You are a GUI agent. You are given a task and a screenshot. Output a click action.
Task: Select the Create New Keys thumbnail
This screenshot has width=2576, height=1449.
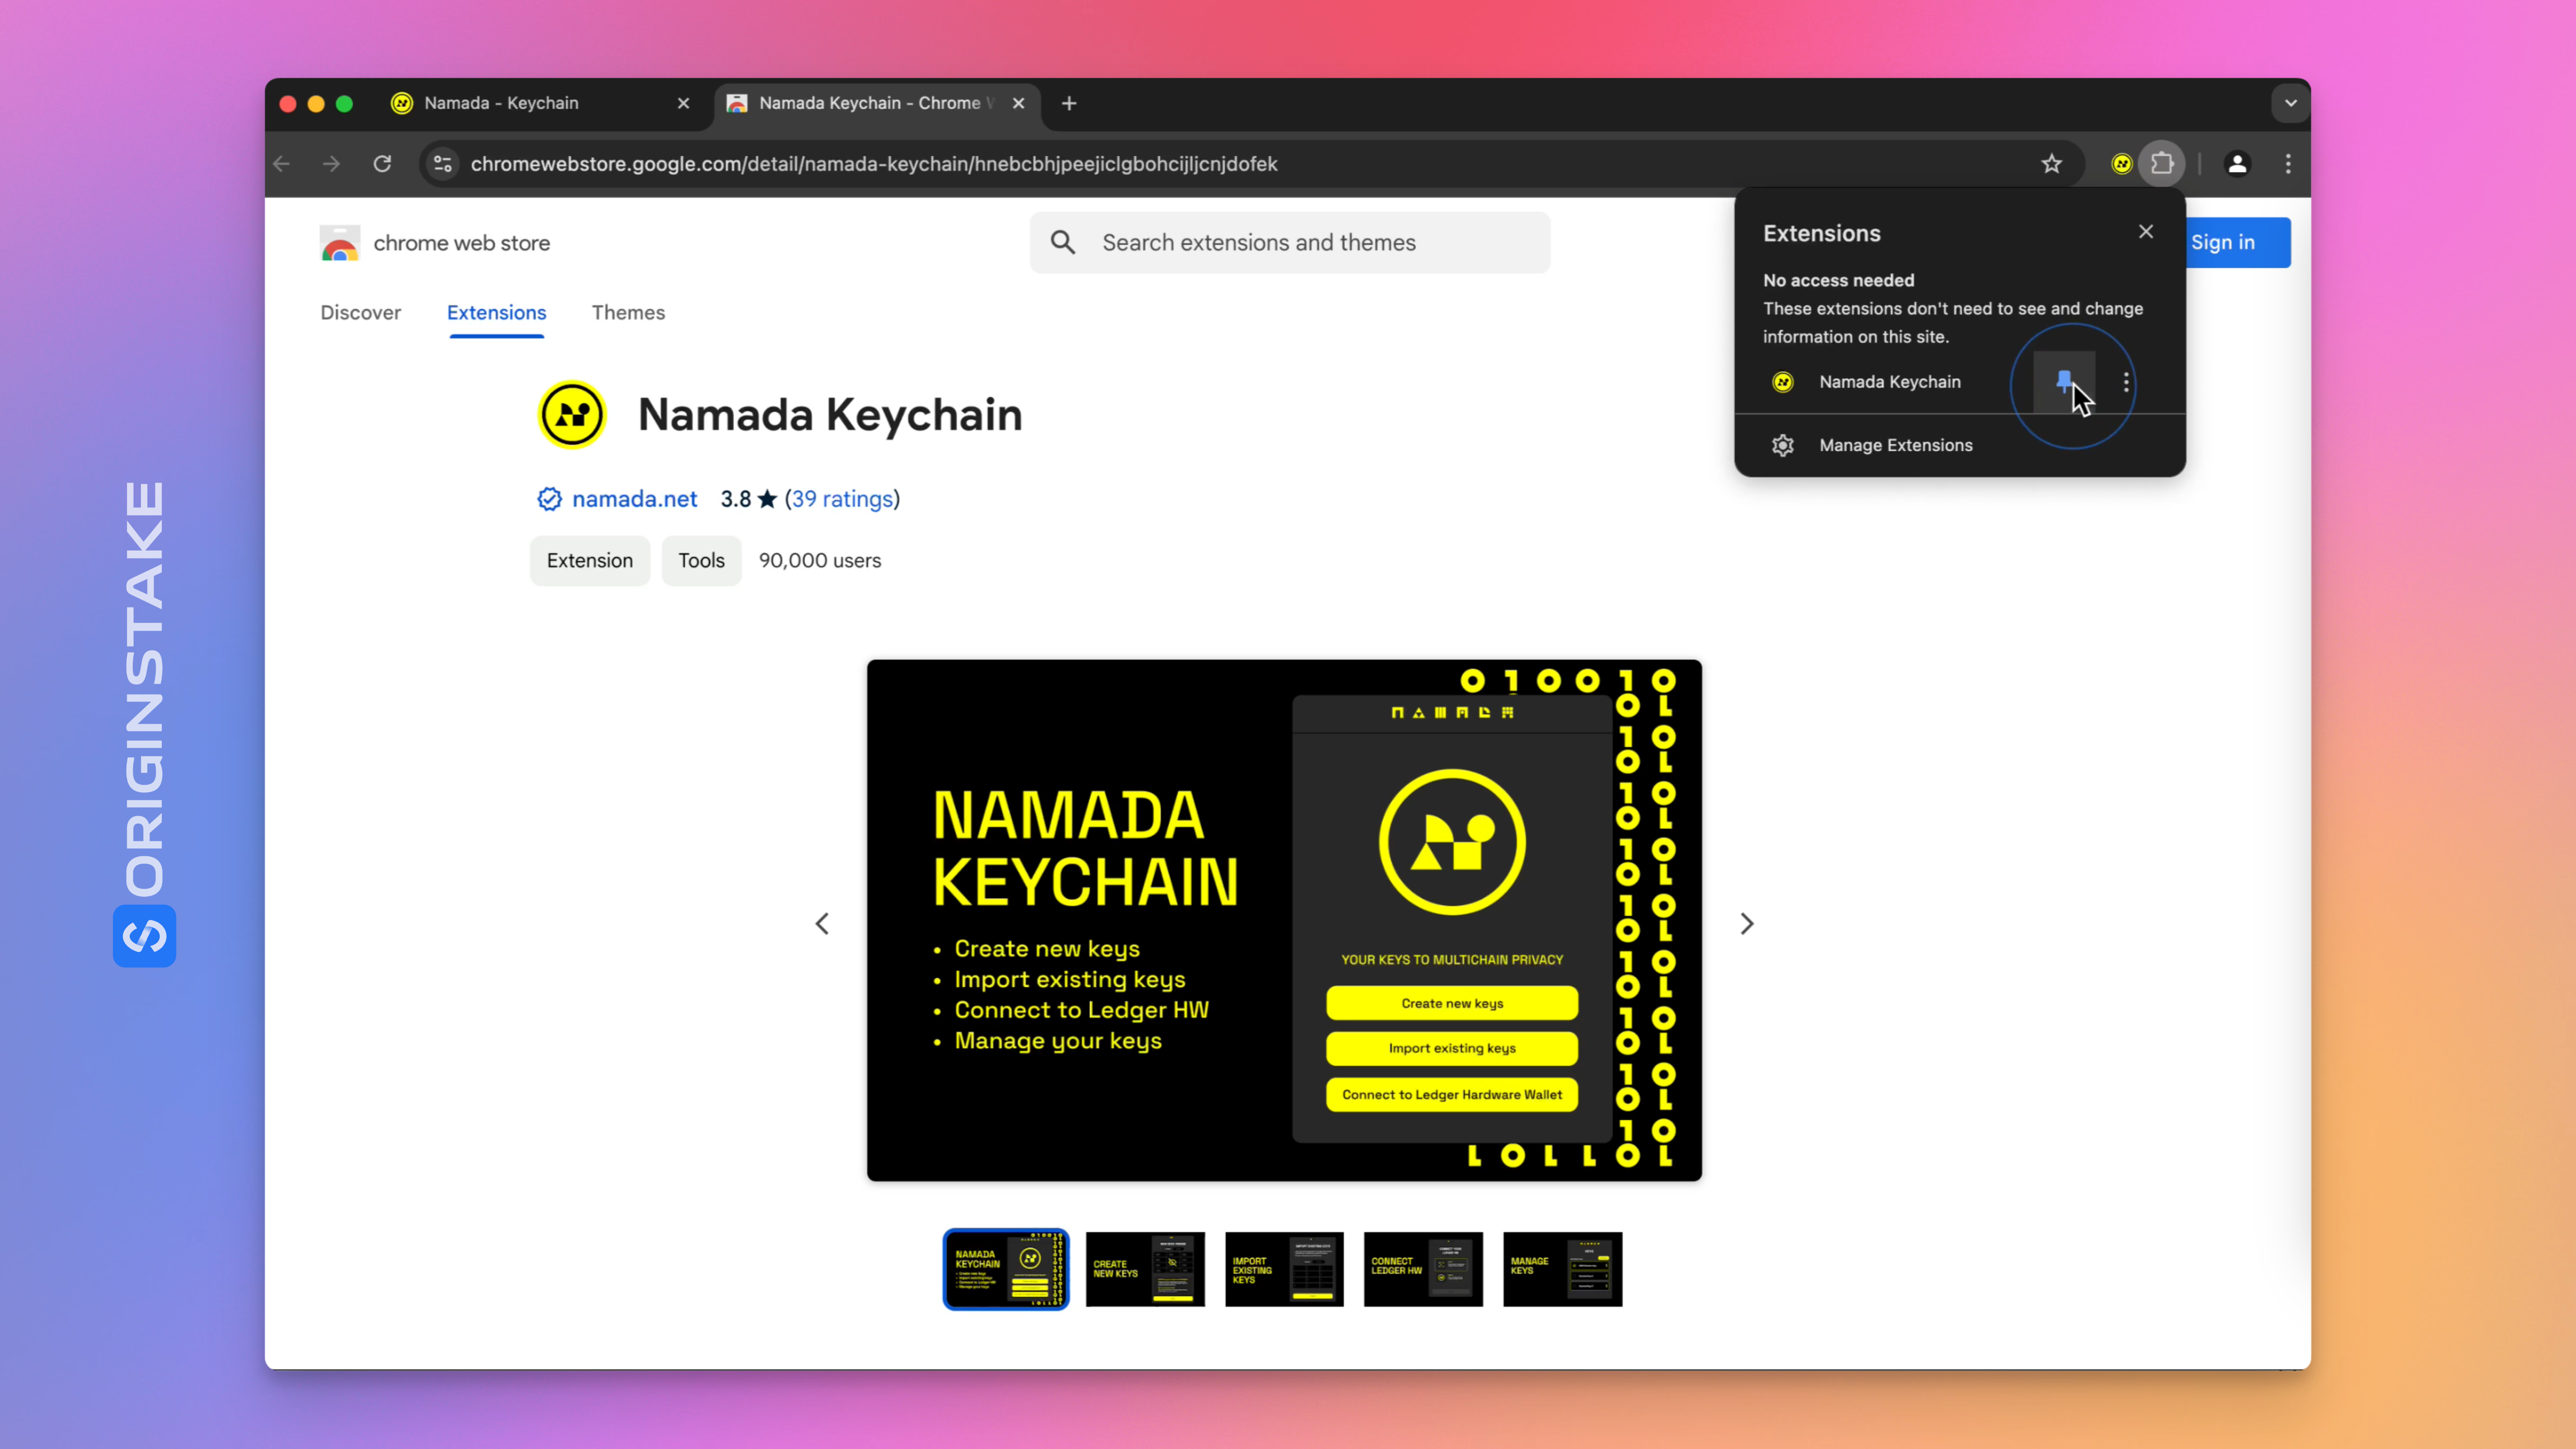(1145, 1269)
